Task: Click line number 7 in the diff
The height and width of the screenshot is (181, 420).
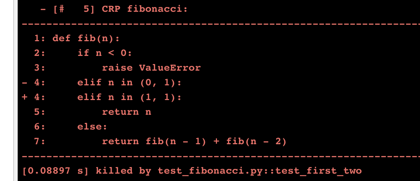Action: pyautogui.click(x=37, y=141)
